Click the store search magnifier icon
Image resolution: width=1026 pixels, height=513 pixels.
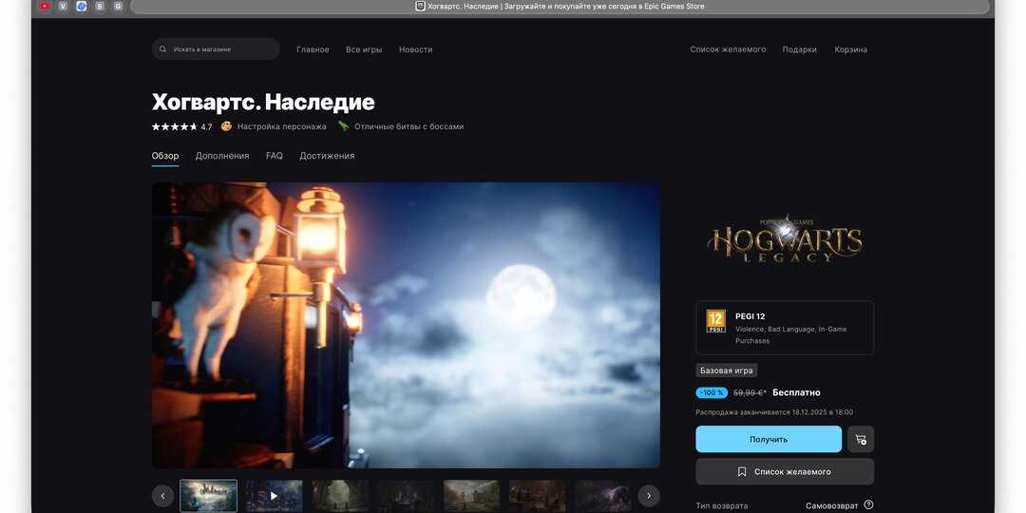click(x=163, y=49)
